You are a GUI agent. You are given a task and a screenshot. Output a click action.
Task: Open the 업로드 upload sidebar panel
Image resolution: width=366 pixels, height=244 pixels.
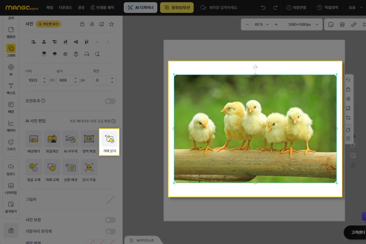click(11, 170)
